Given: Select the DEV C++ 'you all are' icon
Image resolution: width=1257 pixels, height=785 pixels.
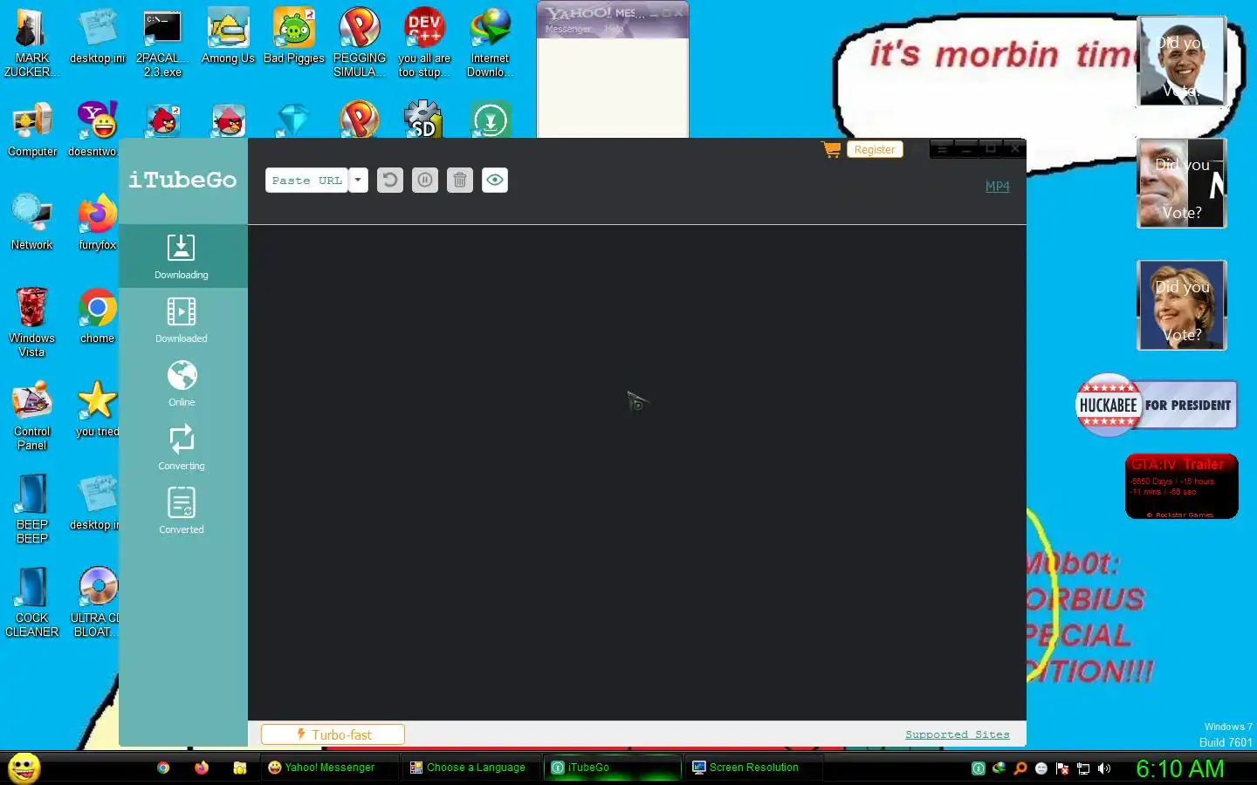Looking at the screenshot, I should (424, 44).
